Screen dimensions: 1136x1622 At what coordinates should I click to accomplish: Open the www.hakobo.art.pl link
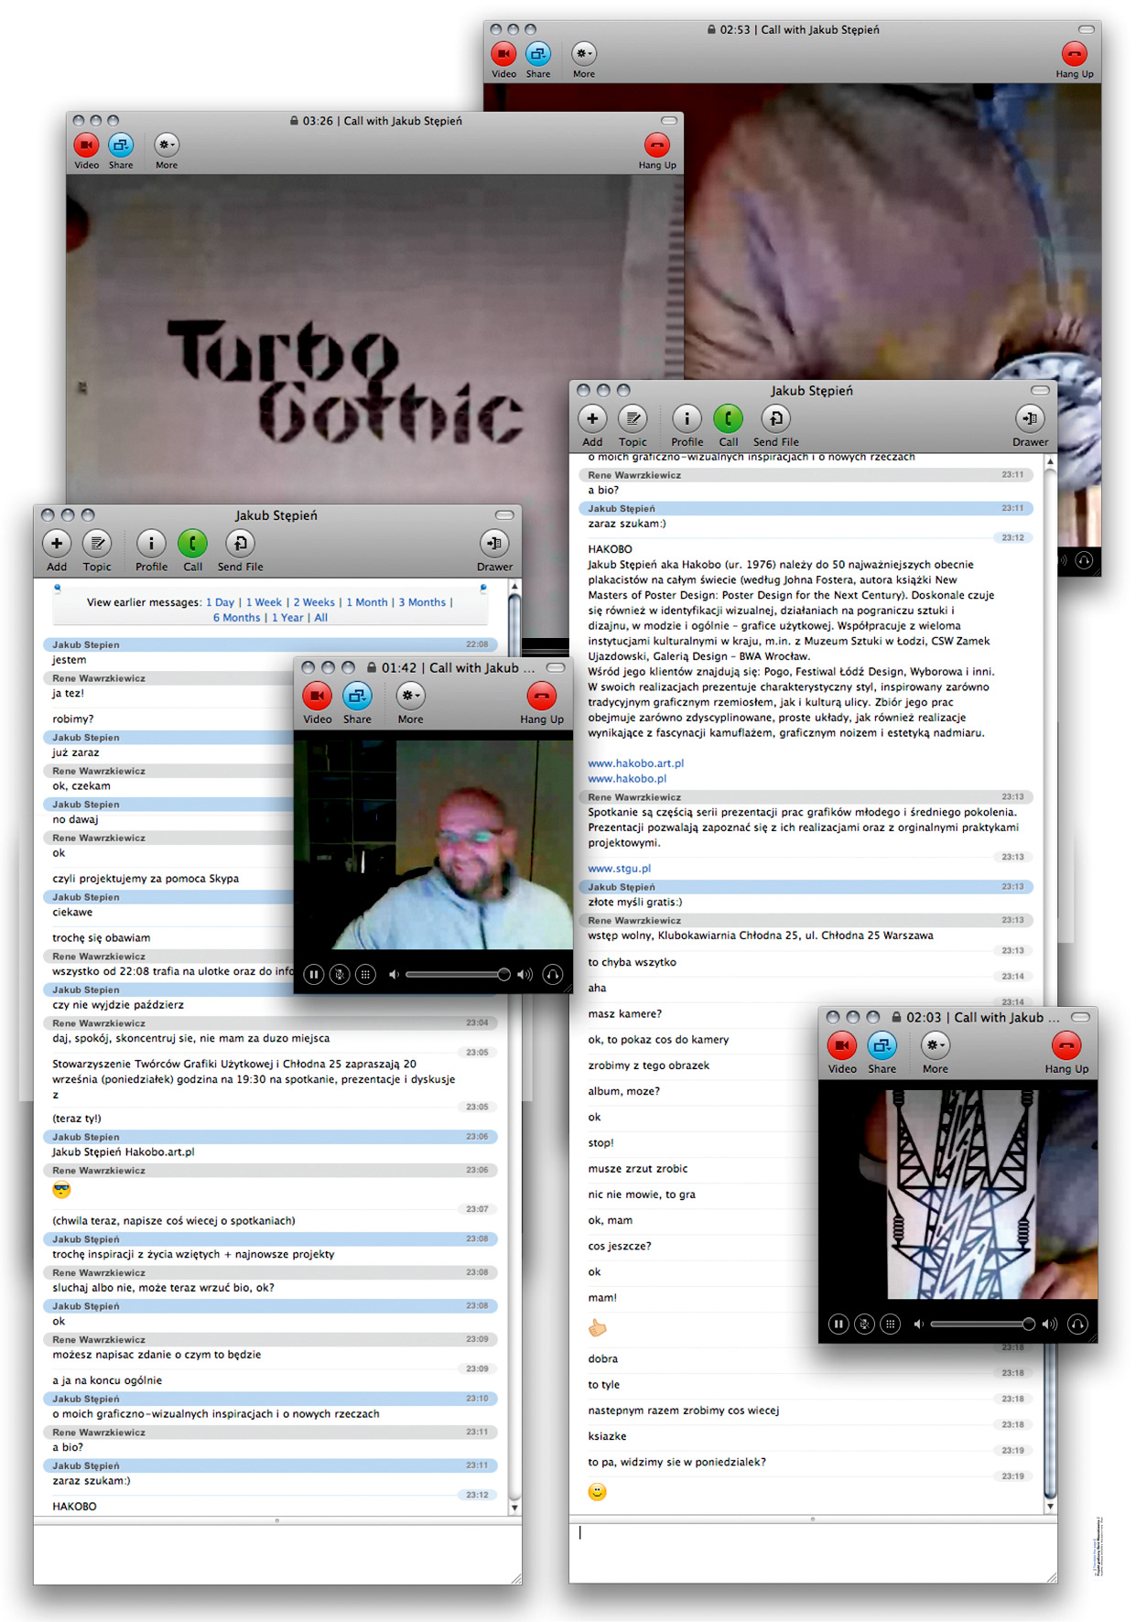[635, 763]
